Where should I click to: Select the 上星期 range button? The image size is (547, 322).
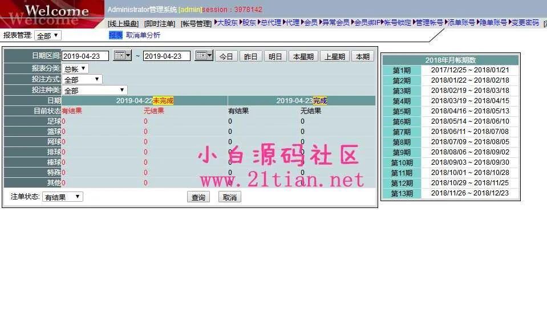334,56
